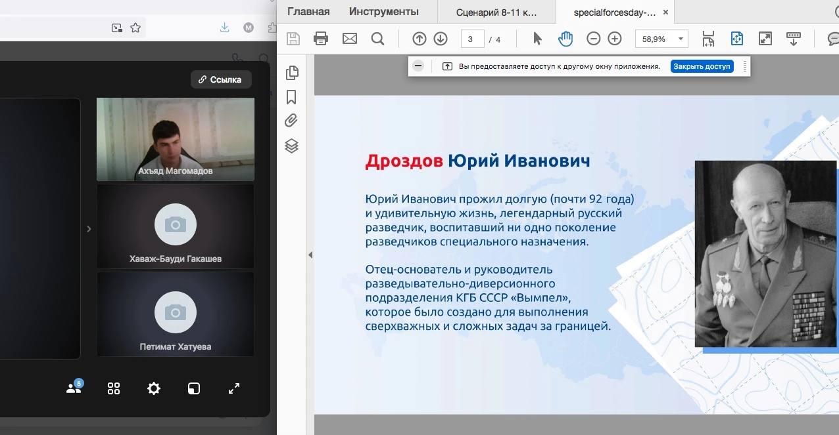Go to the previous page arrow

[419, 39]
